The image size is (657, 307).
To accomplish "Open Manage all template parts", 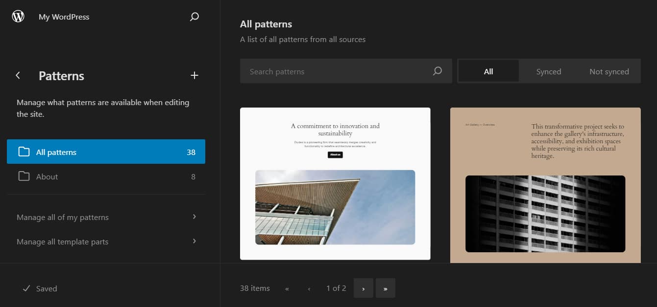I will click(x=106, y=241).
